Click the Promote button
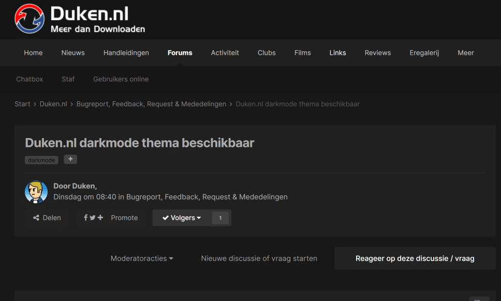501x301 pixels. 111,218
